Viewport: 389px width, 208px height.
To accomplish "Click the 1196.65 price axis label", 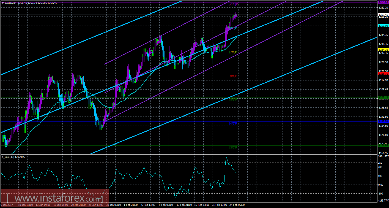I will 383,107.
